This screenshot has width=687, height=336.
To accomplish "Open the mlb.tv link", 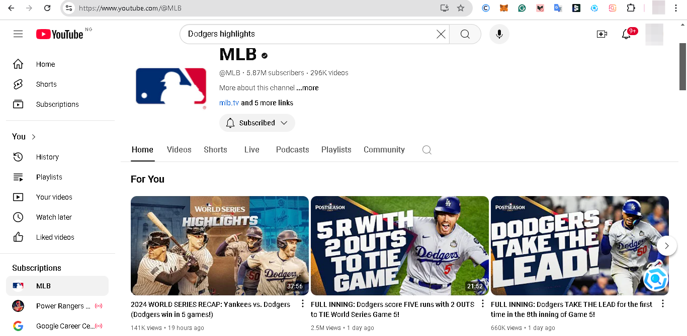I will [229, 103].
